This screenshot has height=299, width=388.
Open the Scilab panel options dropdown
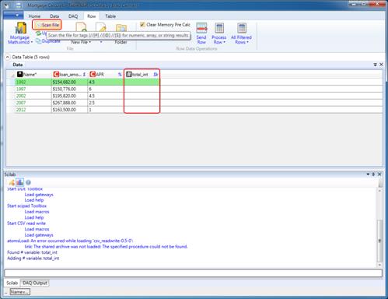click(368, 174)
